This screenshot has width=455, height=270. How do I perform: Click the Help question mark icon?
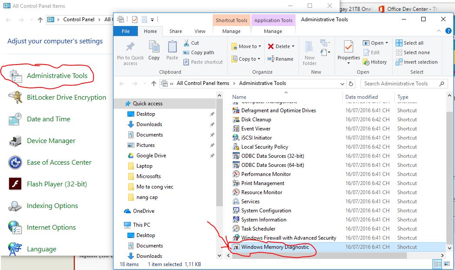[x=448, y=31]
